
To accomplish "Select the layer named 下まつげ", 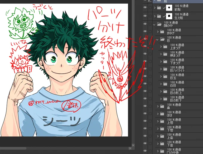I will pyautogui.click(x=175, y=63).
